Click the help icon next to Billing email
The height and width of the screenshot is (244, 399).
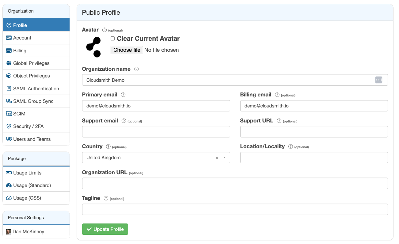pyautogui.click(x=277, y=95)
